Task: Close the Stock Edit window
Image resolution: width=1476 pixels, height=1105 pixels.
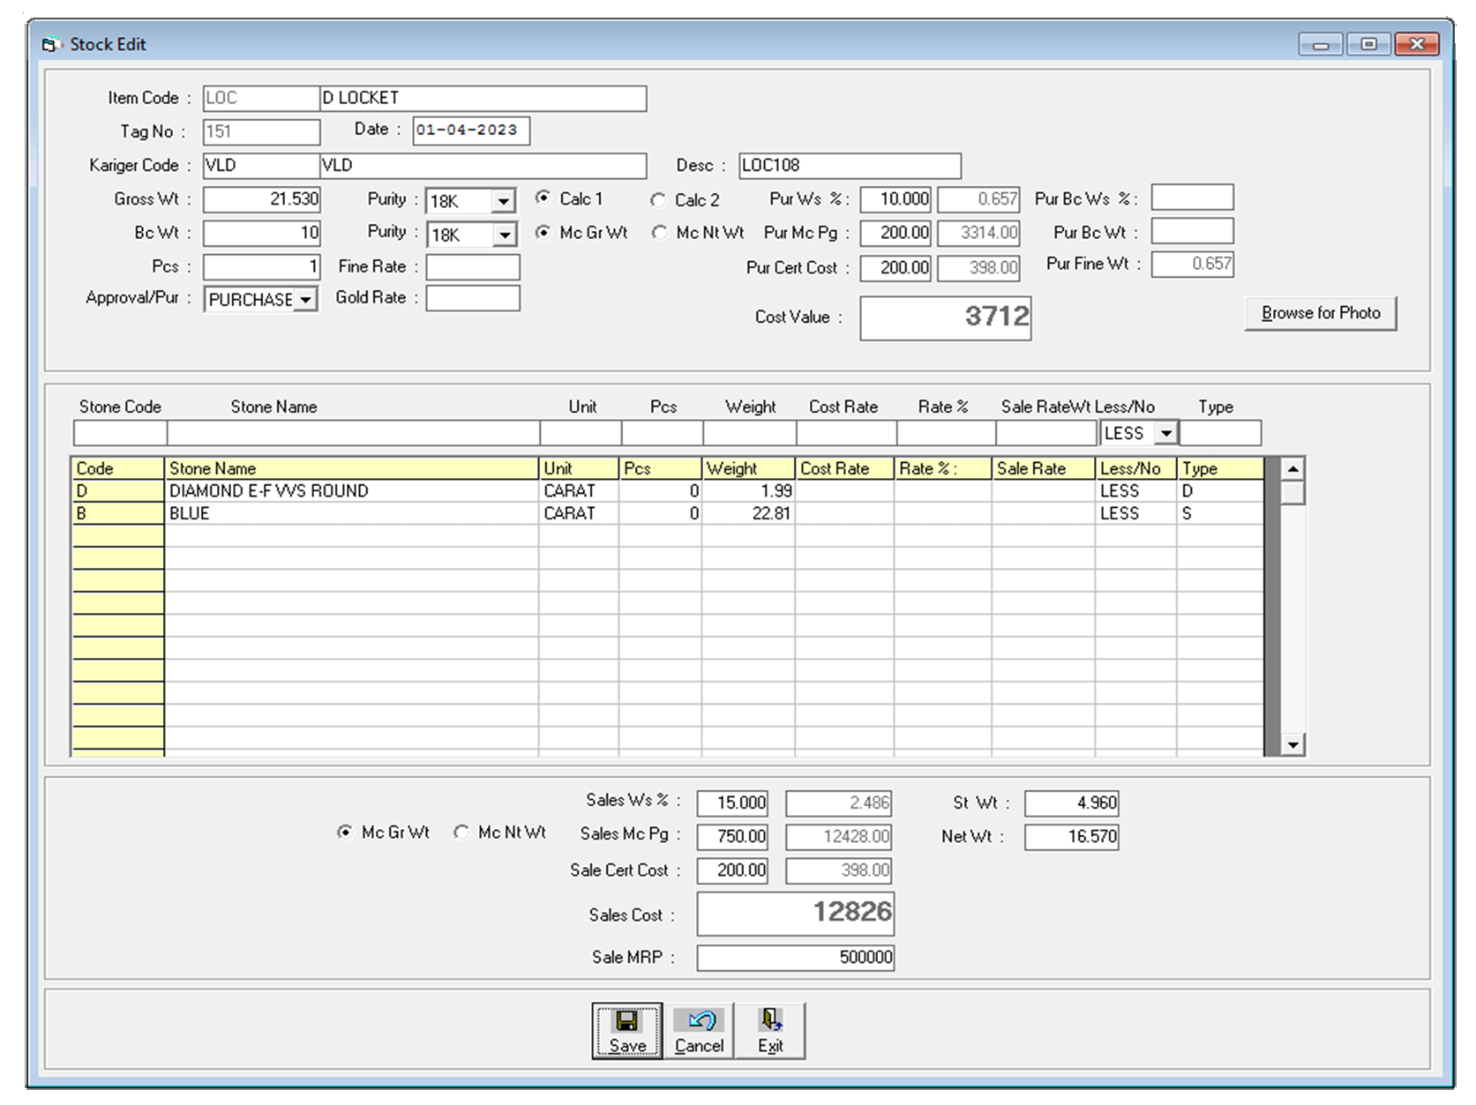Action: 1417,44
